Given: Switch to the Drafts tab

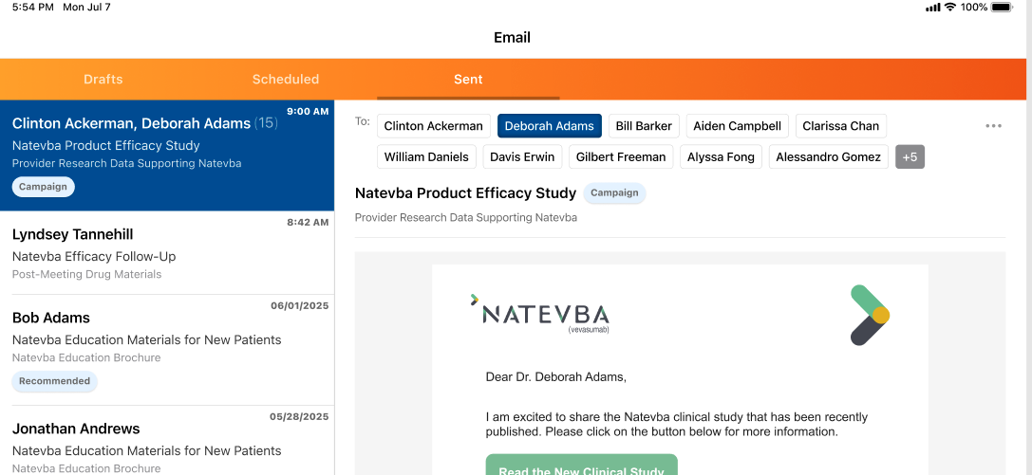Looking at the screenshot, I should 103,80.
